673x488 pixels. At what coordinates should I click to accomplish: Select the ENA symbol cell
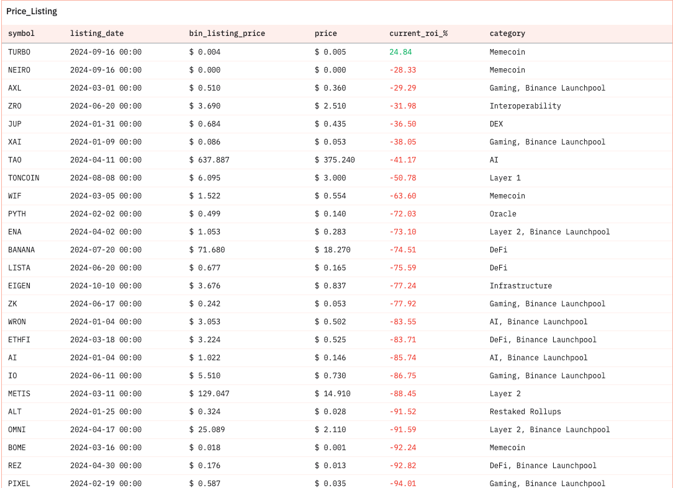[15, 232]
